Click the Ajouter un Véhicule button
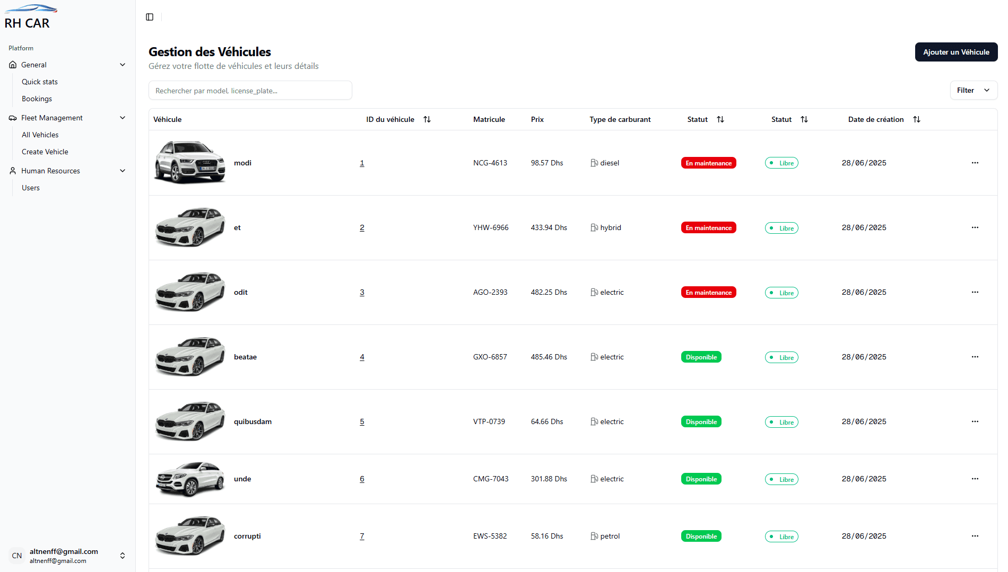This screenshot has width=1008, height=572. tap(956, 52)
